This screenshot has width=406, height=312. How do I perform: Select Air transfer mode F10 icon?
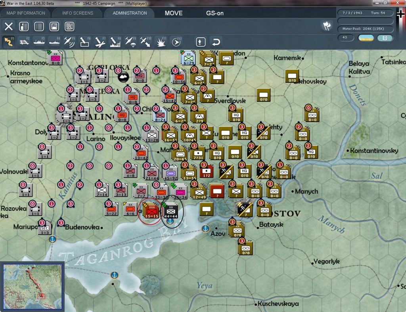coord(146,42)
